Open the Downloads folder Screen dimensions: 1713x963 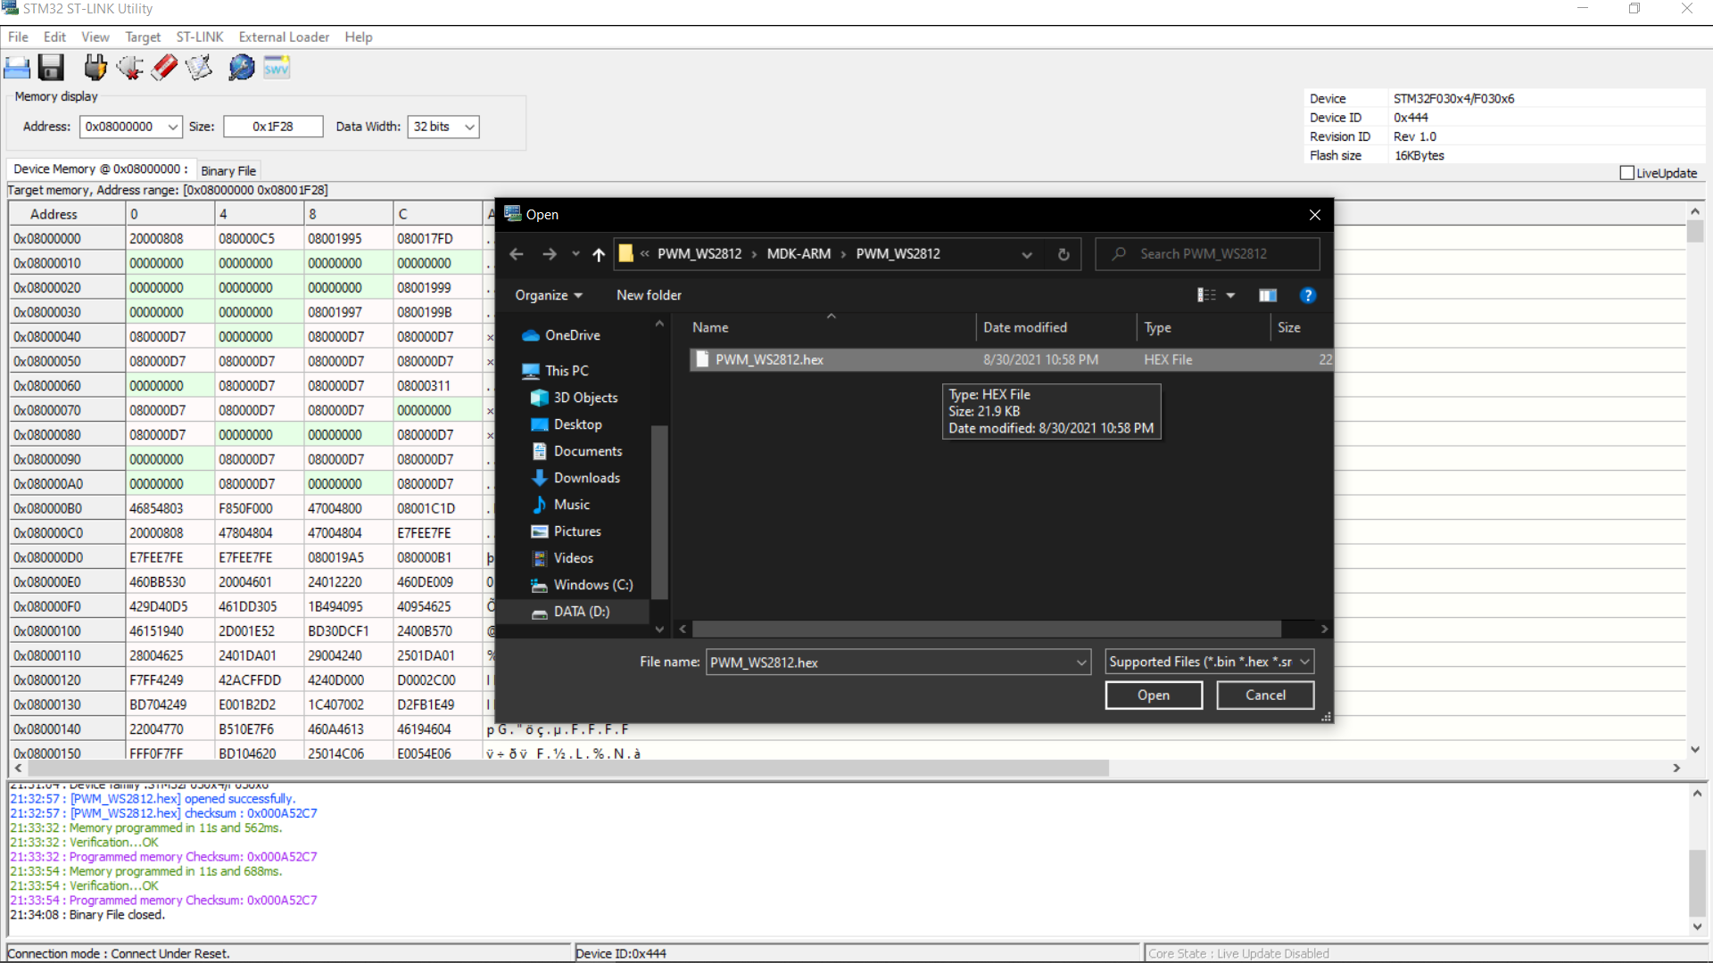pos(586,478)
